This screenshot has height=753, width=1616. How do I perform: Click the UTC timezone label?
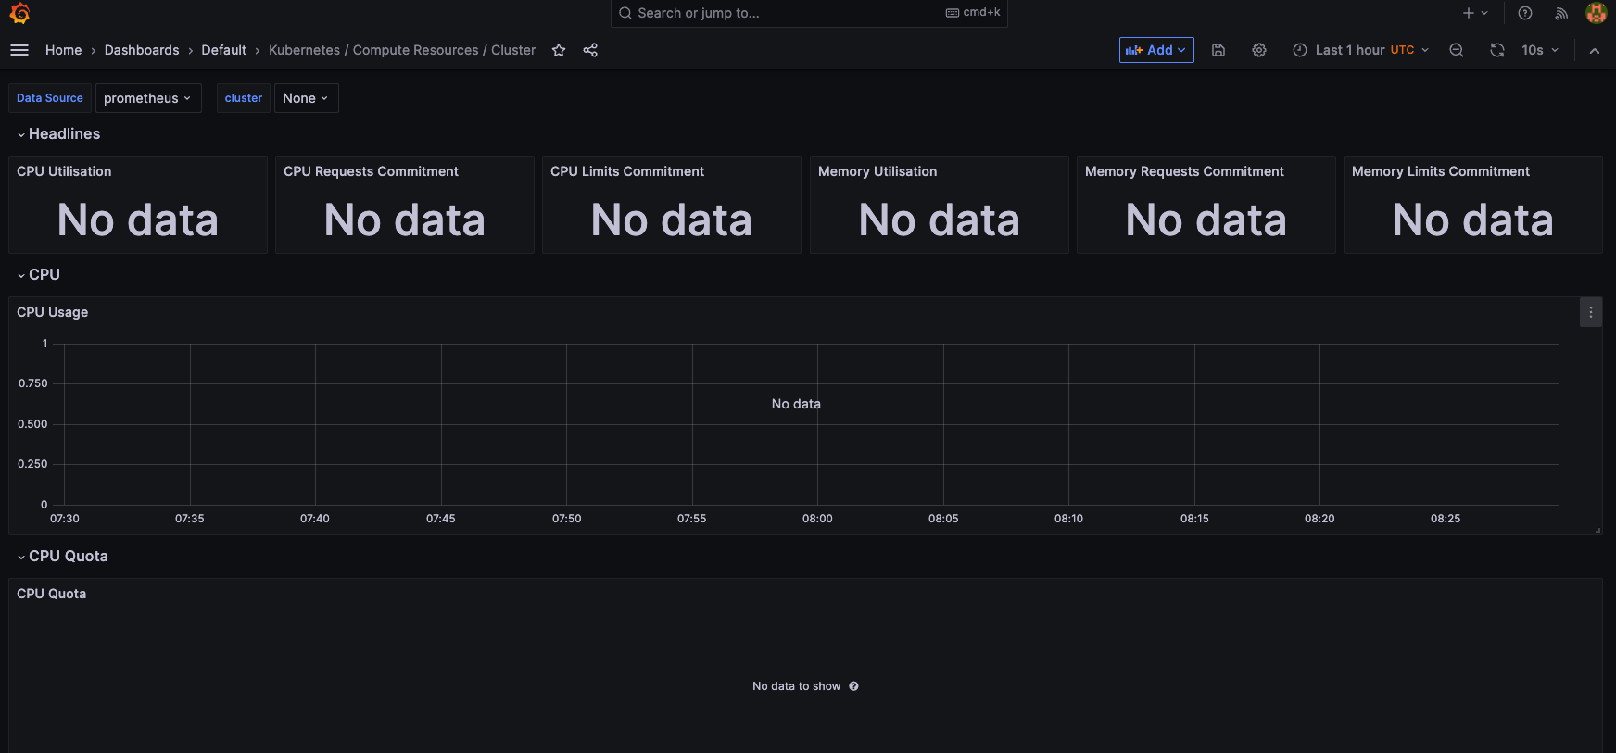point(1402,50)
